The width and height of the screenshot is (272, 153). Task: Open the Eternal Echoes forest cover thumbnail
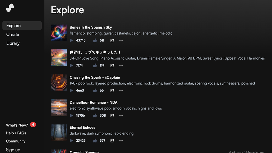coord(59,133)
